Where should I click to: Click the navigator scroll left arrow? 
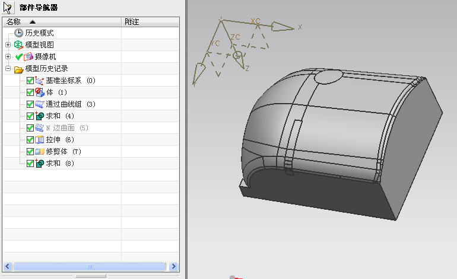point(8,266)
